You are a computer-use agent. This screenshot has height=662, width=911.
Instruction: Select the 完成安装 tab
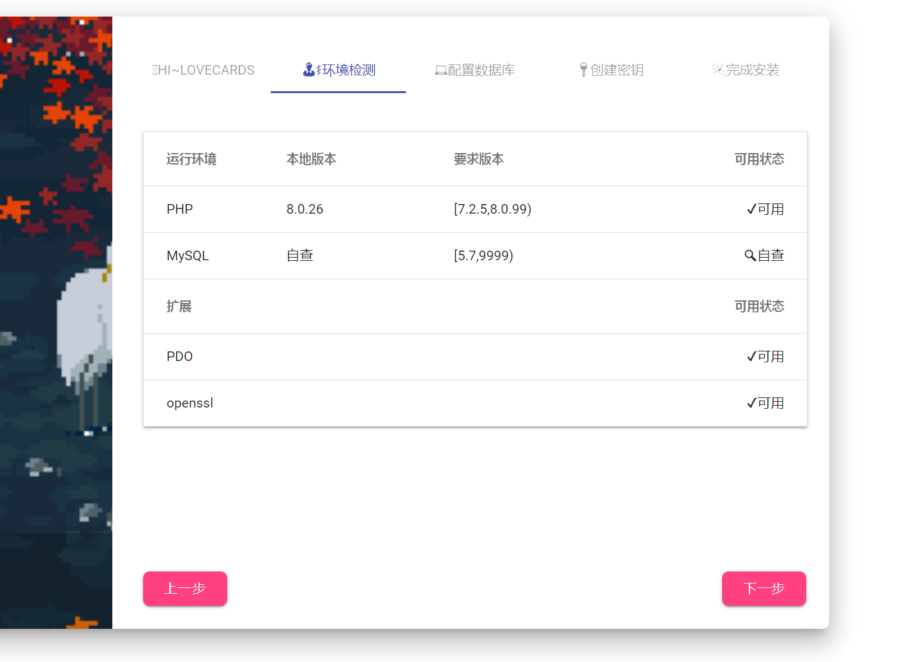(x=746, y=70)
